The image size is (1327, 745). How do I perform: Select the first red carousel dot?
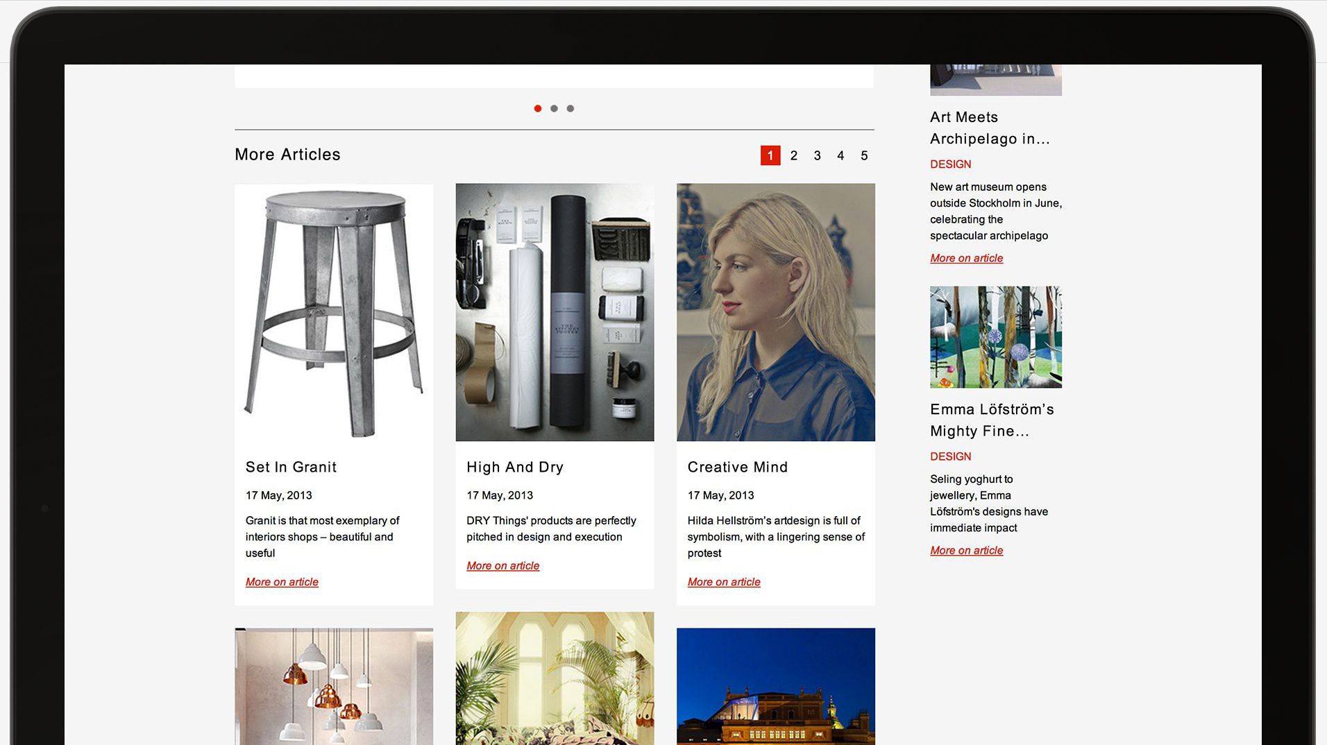click(538, 108)
